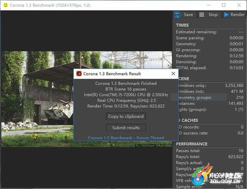
Task: Click "Corona 1.3 Benchmark Finished" text
Action: [126, 84]
